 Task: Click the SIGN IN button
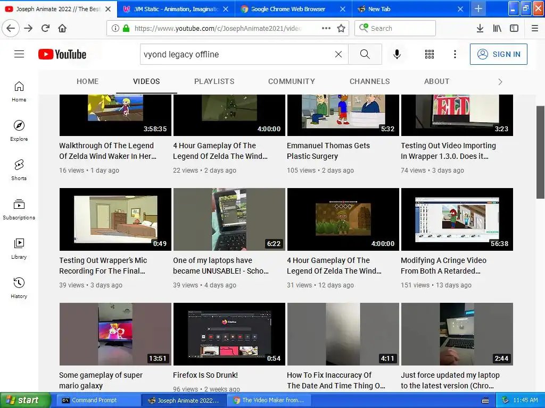point(498,54)
